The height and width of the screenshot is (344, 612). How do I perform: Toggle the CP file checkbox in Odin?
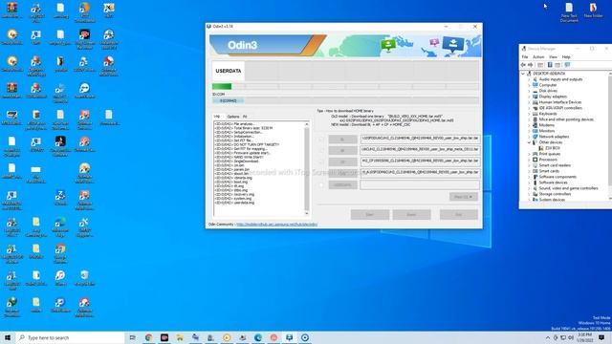(x=321, y=161)
